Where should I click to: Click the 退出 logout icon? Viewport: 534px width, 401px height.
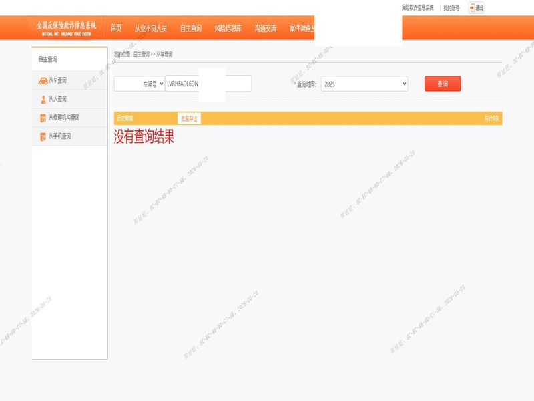(x=476, y=7)
